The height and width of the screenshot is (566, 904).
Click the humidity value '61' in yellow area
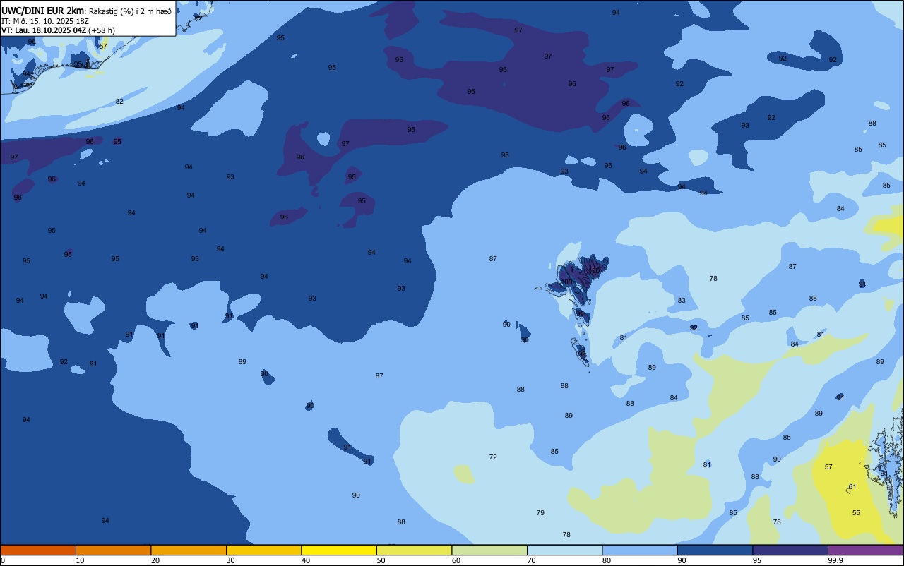tap(852, 487)
